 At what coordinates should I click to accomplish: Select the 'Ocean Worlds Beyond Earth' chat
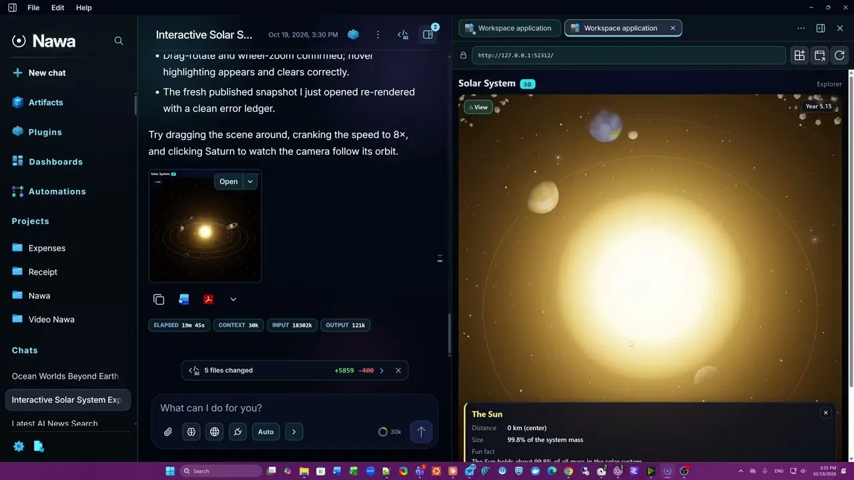coord(65,376)
